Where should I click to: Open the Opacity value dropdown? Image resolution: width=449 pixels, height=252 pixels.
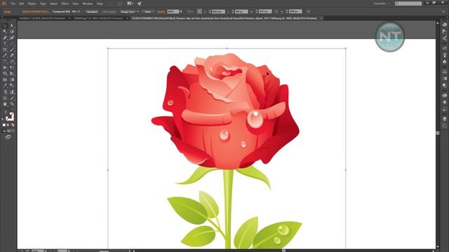pos(181,12)
